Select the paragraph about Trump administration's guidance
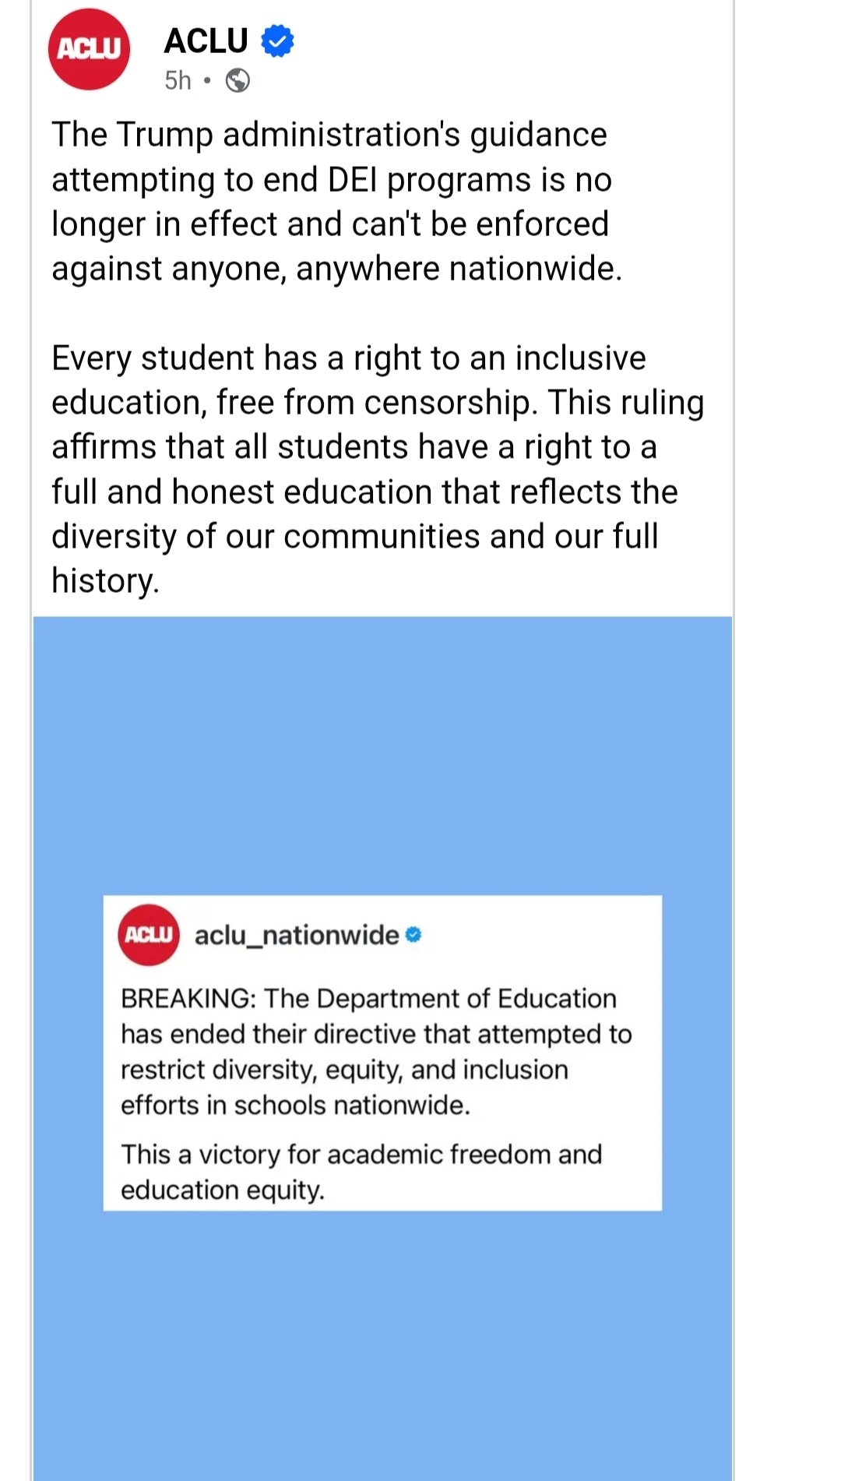841x1481 pixels. 336,201
